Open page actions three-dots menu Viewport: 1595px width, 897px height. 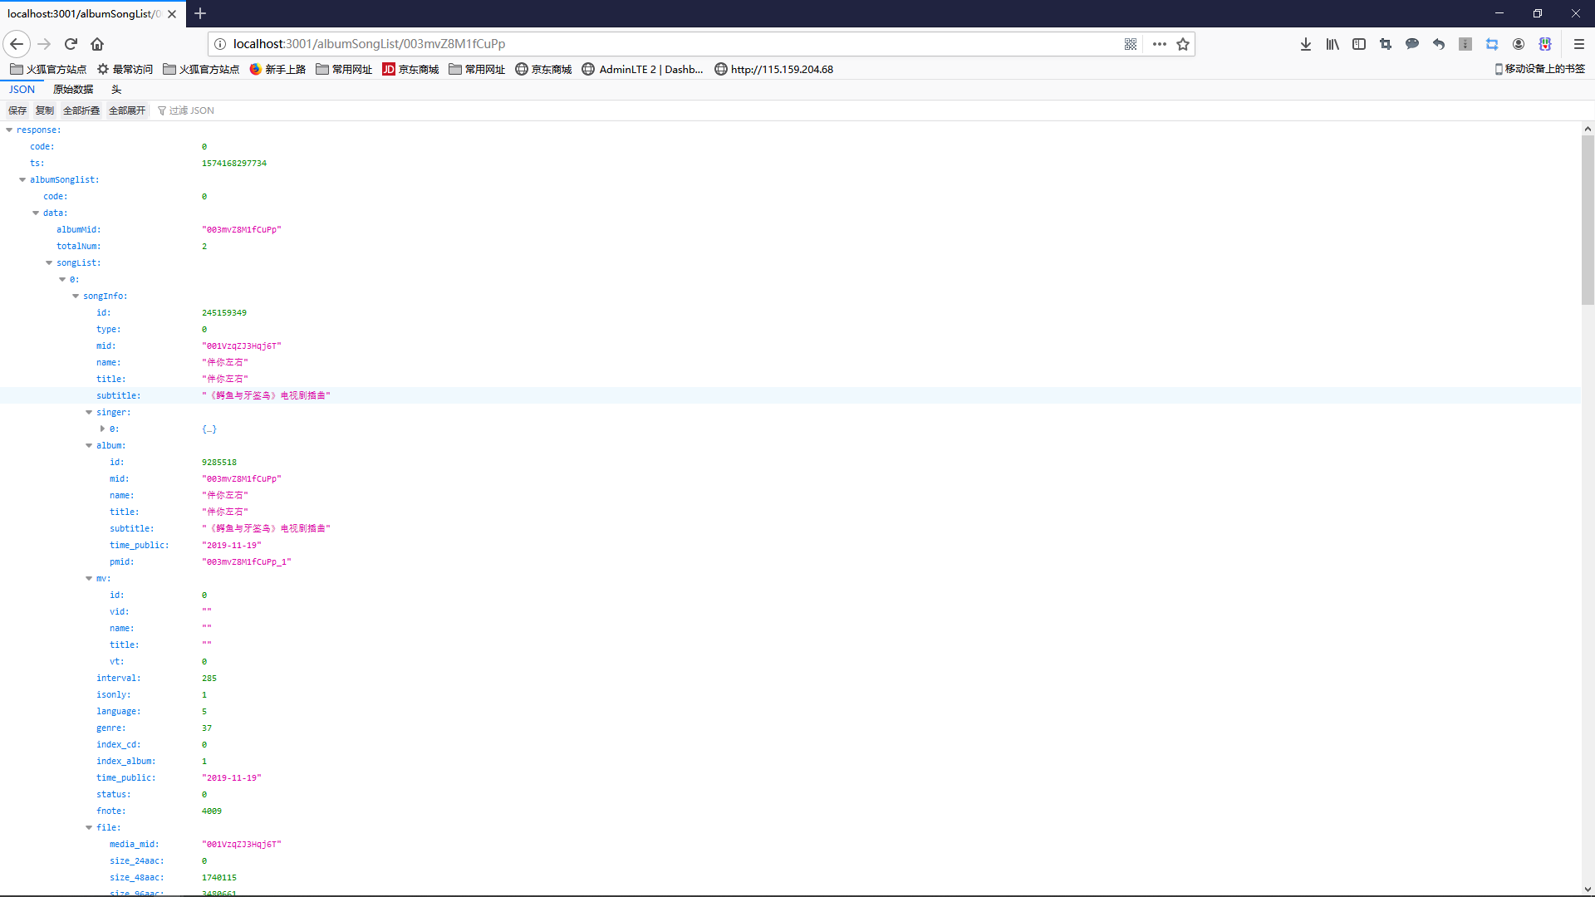coord(1160,44)
